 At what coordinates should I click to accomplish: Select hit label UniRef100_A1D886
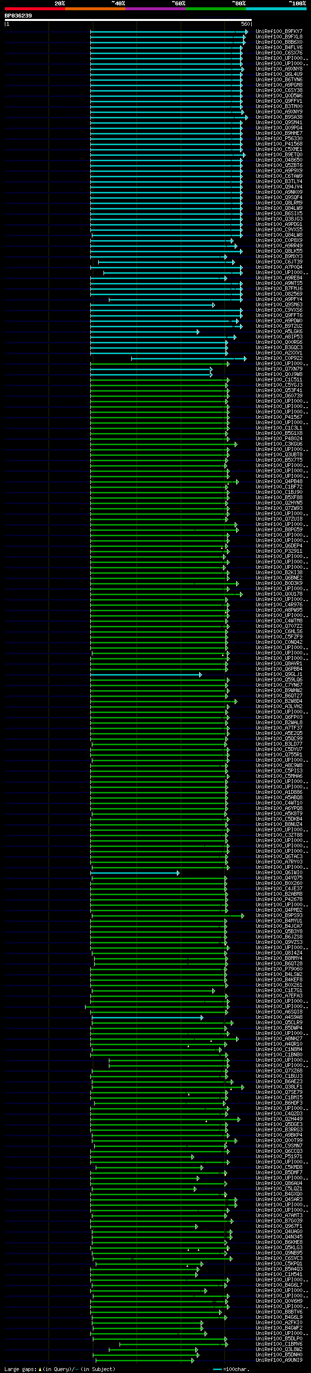tap(279, 792)
